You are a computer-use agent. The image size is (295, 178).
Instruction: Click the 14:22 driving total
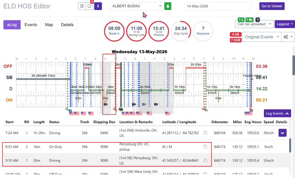pyautogui.click(x=262, y=89)
